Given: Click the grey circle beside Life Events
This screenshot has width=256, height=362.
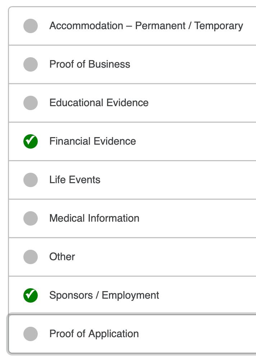Looking at the screenshot, I should (x=31, y=180).
